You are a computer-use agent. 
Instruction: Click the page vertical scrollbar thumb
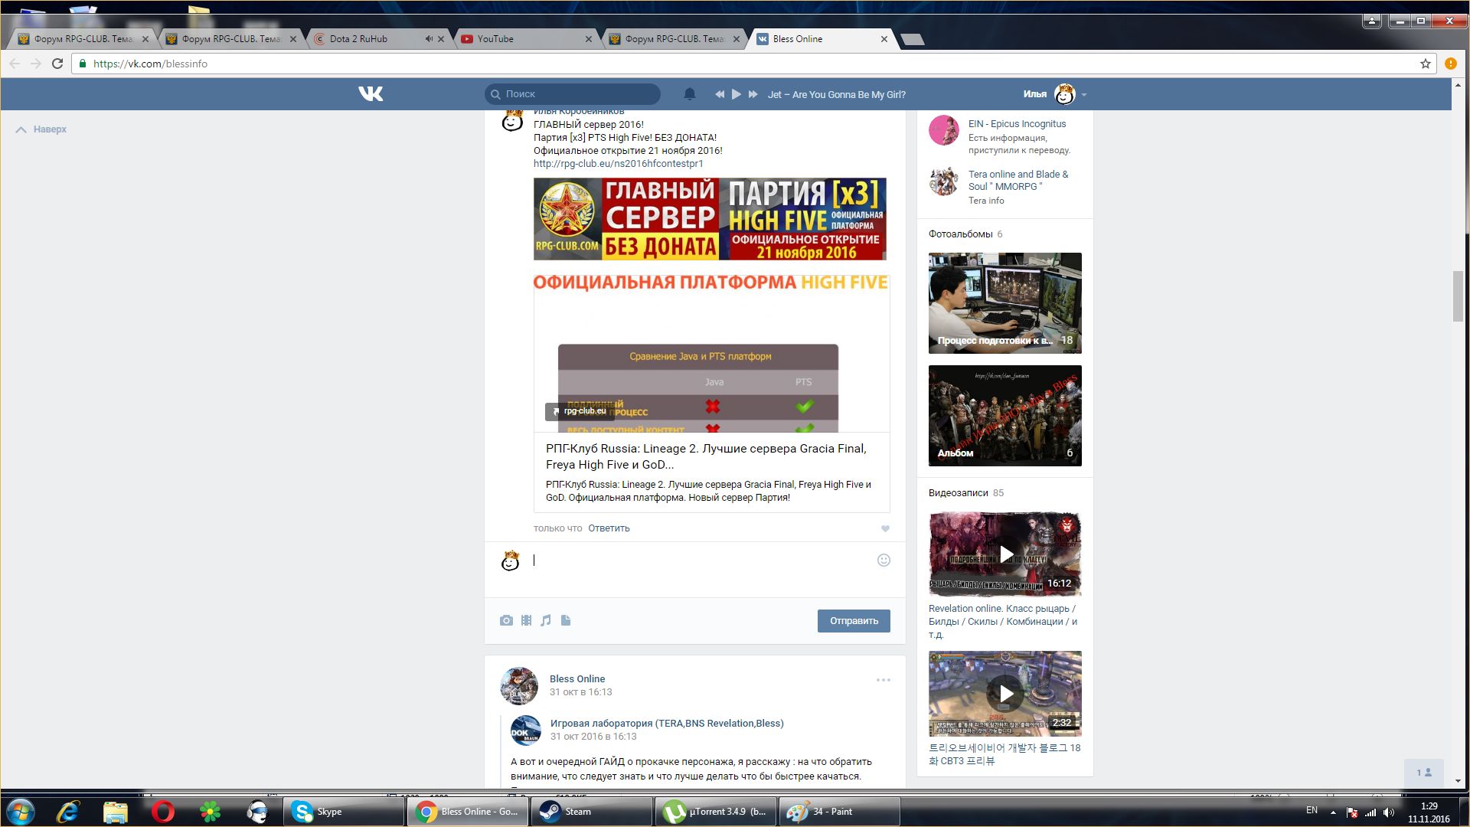[1458, 296]
